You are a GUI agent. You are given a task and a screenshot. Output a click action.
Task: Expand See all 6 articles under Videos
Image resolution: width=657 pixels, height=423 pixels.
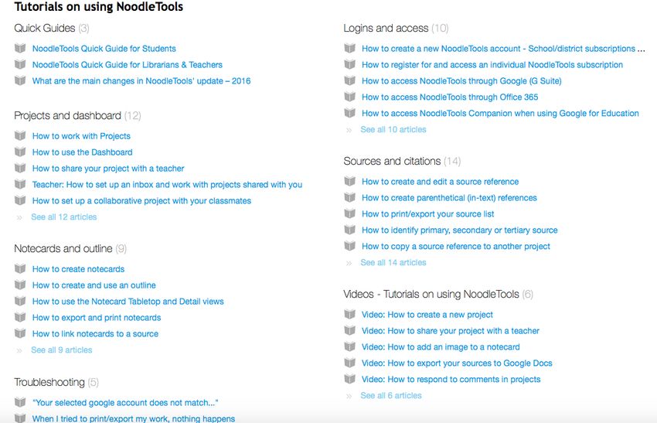pos(391,395)
